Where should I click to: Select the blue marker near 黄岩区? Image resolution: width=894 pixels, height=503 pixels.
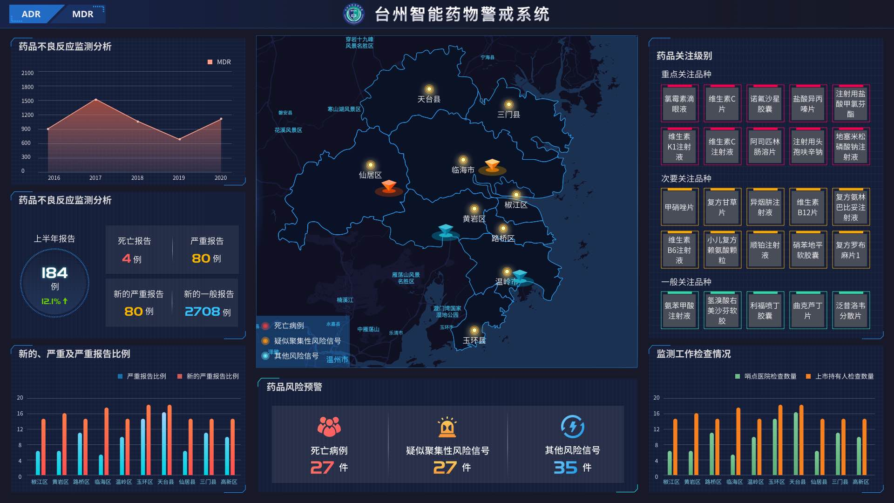pyautogui.click(x=446, y=232)
